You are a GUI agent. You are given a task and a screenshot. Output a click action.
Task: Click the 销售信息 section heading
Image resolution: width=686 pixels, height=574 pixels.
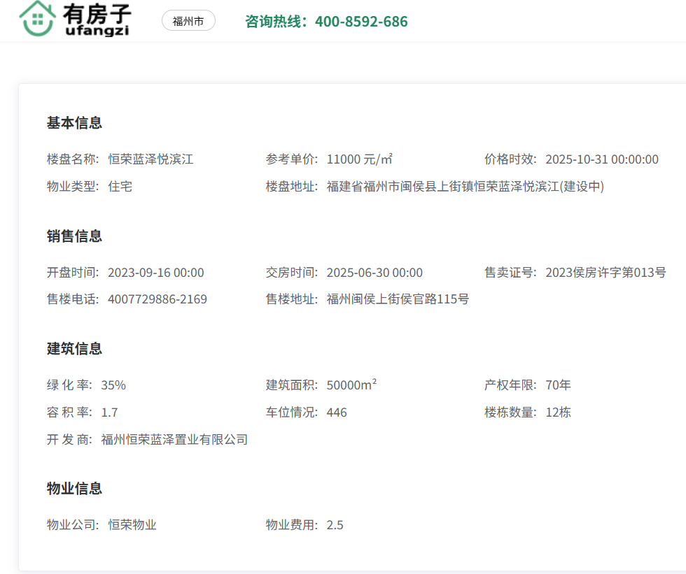74,236
